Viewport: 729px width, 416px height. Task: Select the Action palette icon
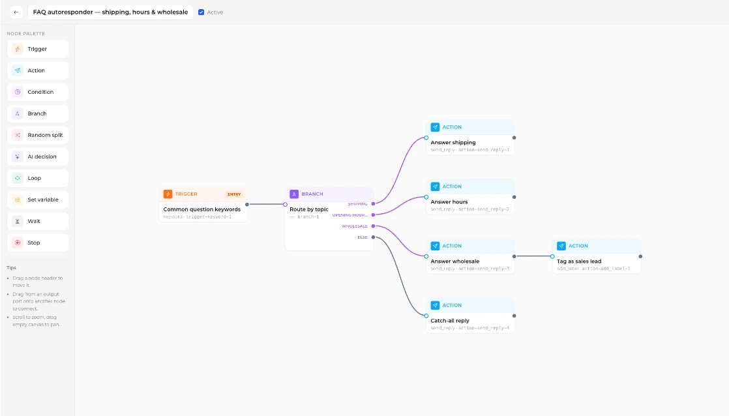(x=17, y=70)
